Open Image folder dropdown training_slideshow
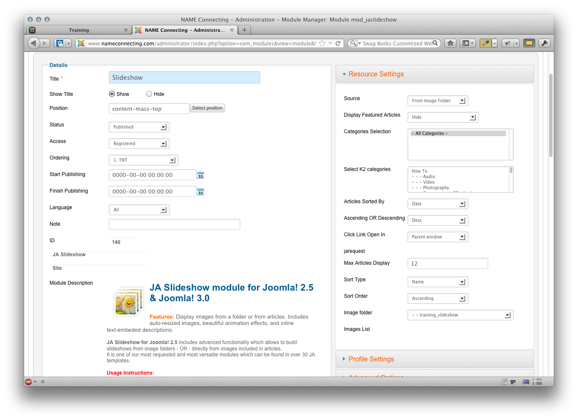 (461, 315)
